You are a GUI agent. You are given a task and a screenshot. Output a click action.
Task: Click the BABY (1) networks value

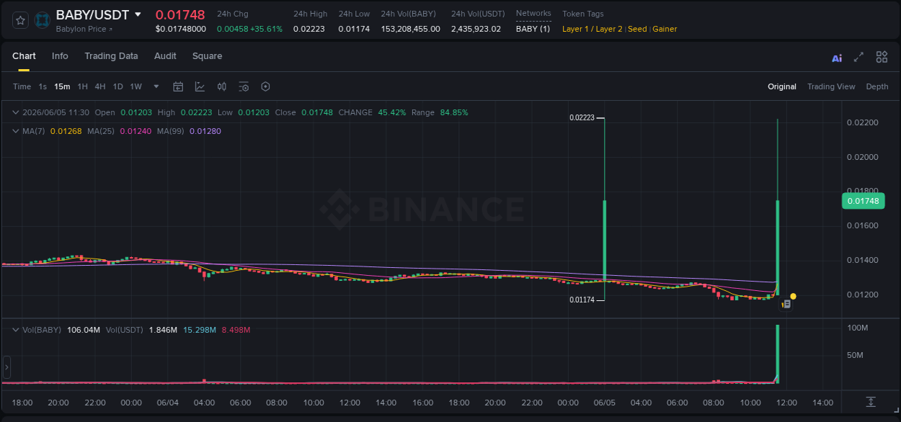533,29
